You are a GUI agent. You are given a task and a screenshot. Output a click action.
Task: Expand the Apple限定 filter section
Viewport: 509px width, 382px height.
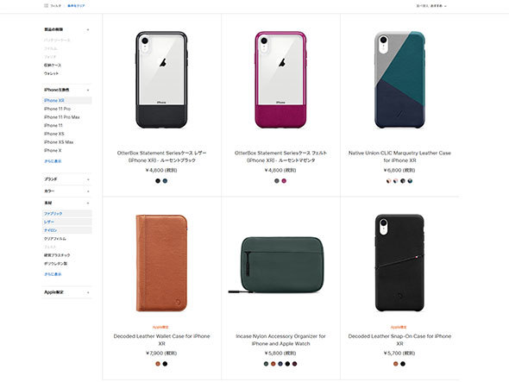tap(67, 292)
